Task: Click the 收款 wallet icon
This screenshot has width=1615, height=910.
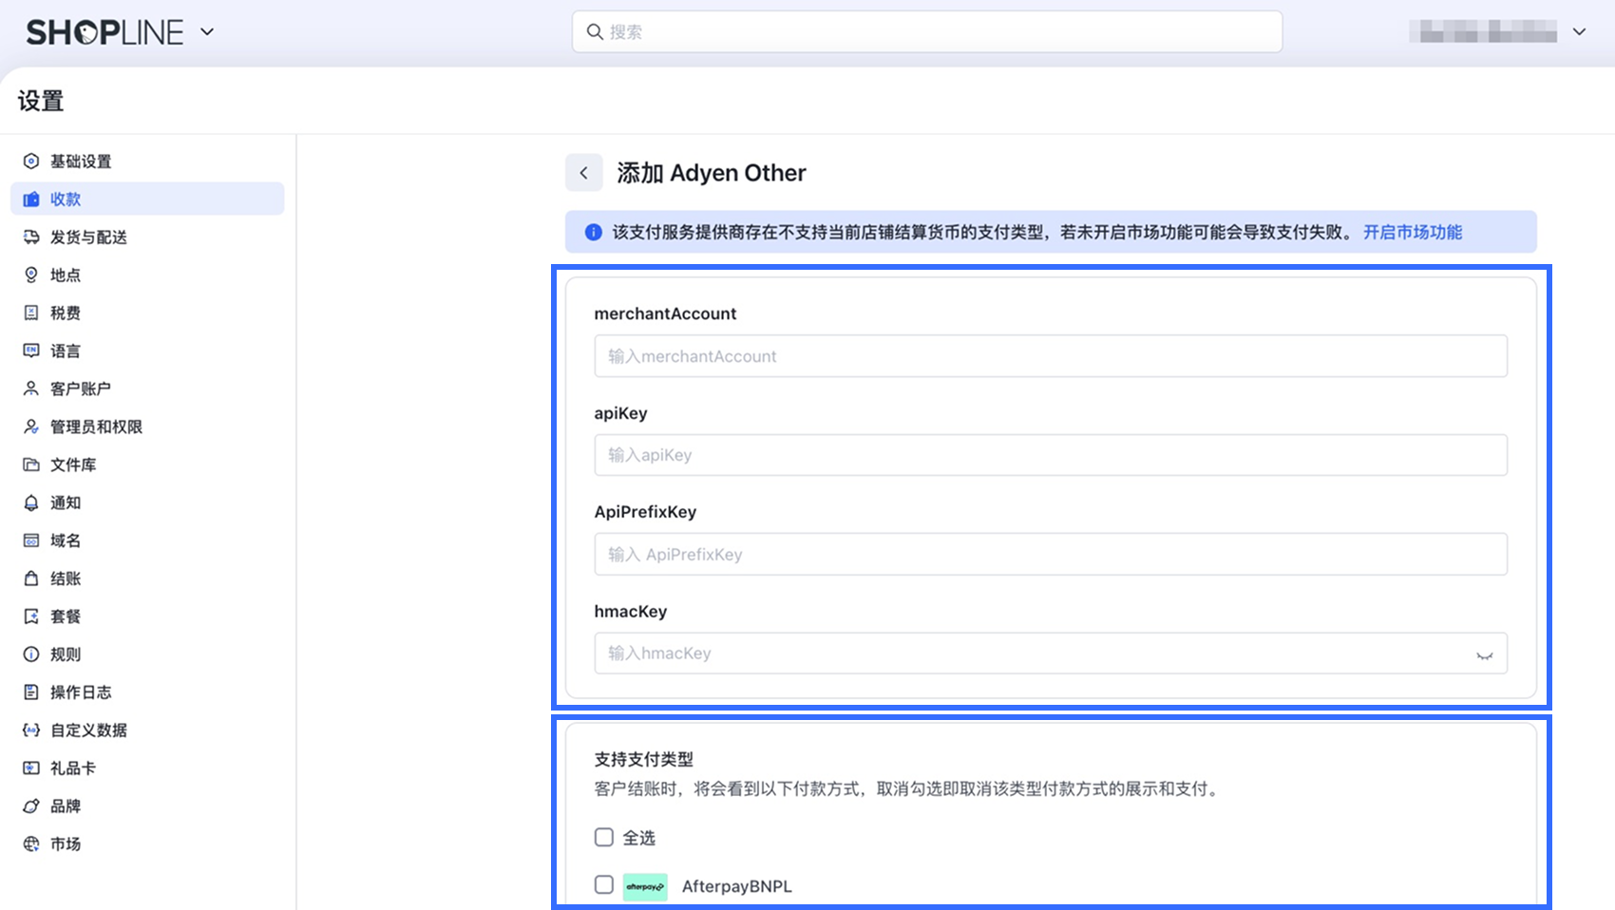Action: pyautogui.click(x=31, y=199)
